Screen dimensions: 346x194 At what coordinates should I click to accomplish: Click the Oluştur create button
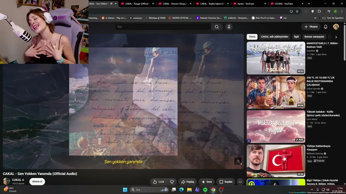pos(311,27)
